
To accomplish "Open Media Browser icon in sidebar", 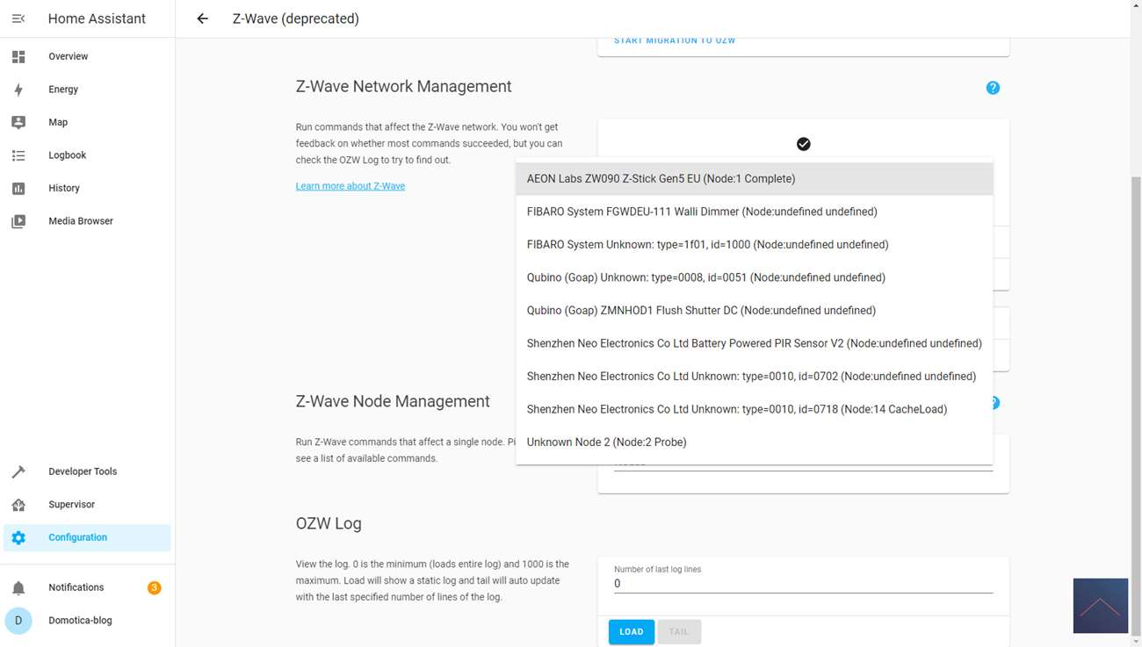I will (18, 221).
